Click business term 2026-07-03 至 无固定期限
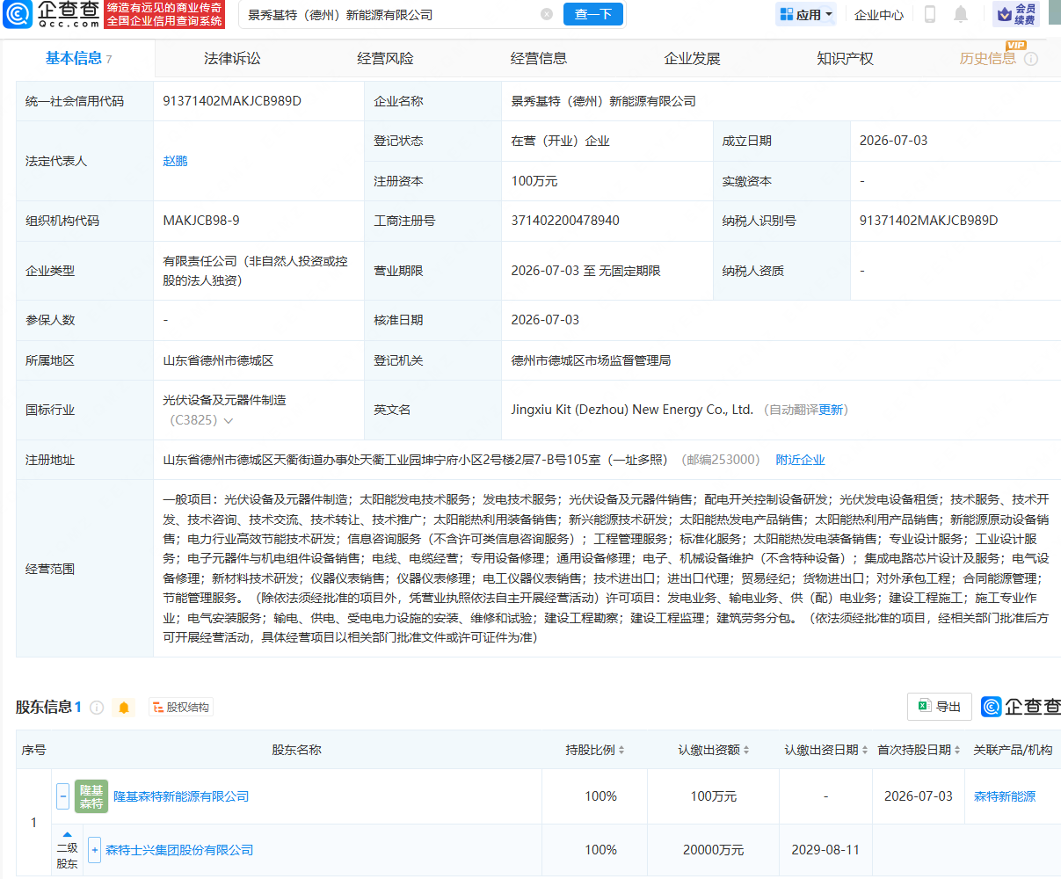The image size is (1061, 879). [585, 271]
